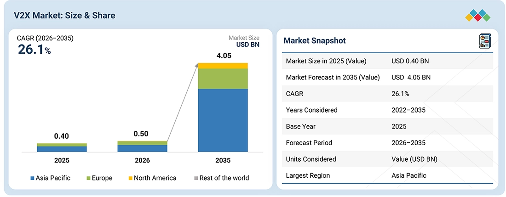Image resolution: width=506 pixels, height=197 pixels.
Task: Click the 'Units Considered' row label
Action: (311, 159)
